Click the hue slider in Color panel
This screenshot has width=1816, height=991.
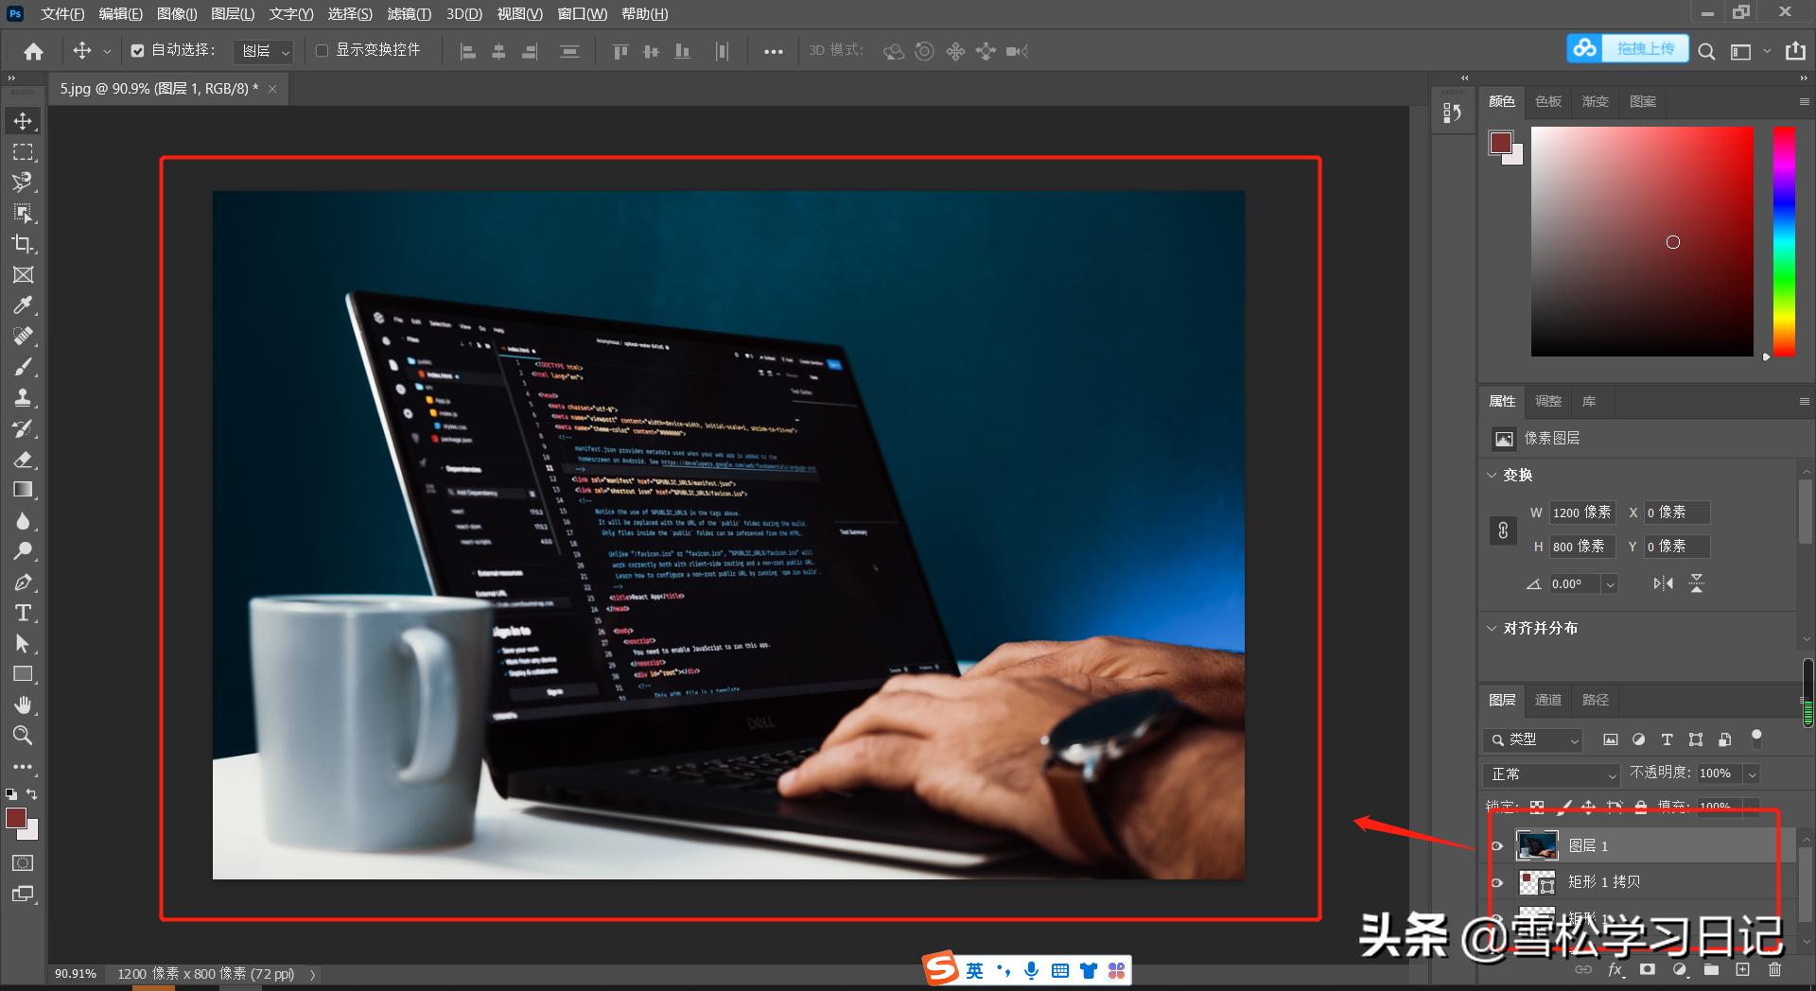pyautogui.click(x=1784, y=241)
